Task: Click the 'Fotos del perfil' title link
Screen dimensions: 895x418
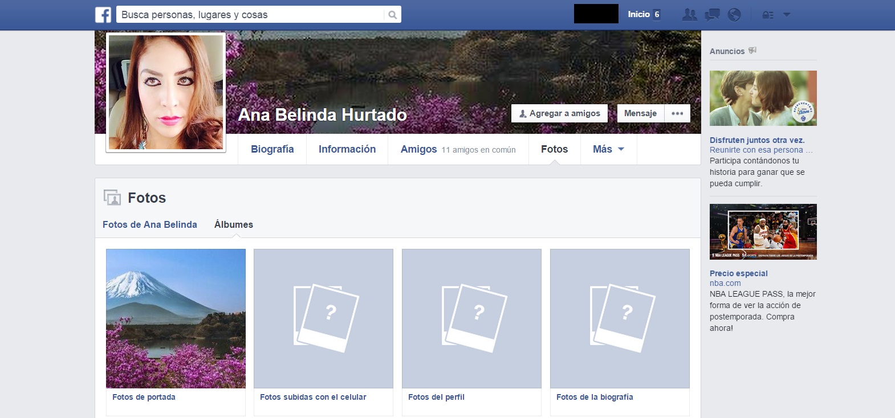Action: (x=436, y=397)
